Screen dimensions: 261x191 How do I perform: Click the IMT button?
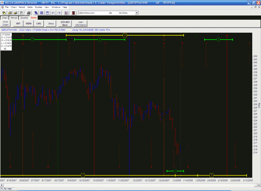[18, 23]
